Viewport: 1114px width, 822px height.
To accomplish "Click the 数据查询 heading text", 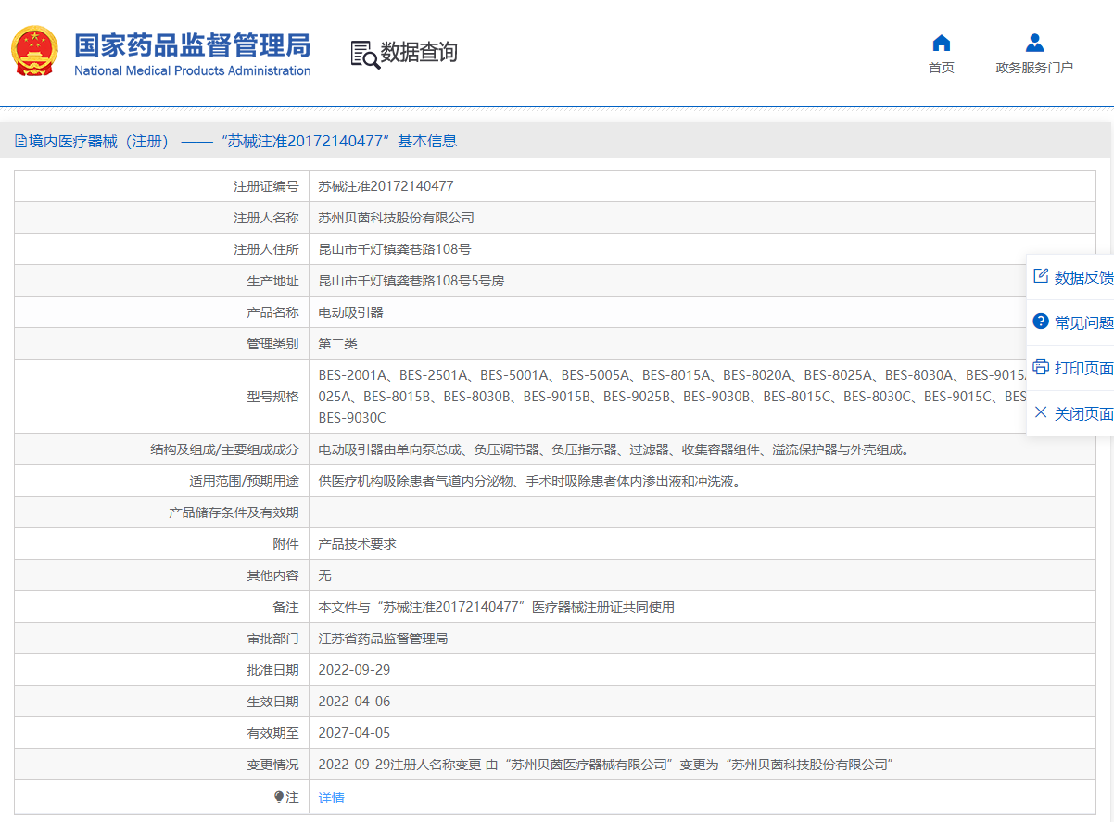I will [419, 53].
